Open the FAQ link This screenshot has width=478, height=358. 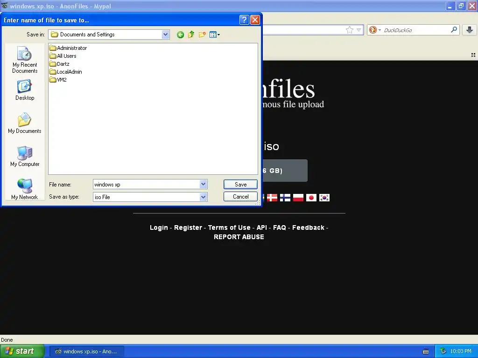pyautogui.click(x=280, y=227)
